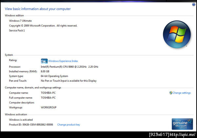Image resolution: width=197 pixels, height=138 pixels.
Task: Click the 'Computer description:' label
Action: coord(22,103)
